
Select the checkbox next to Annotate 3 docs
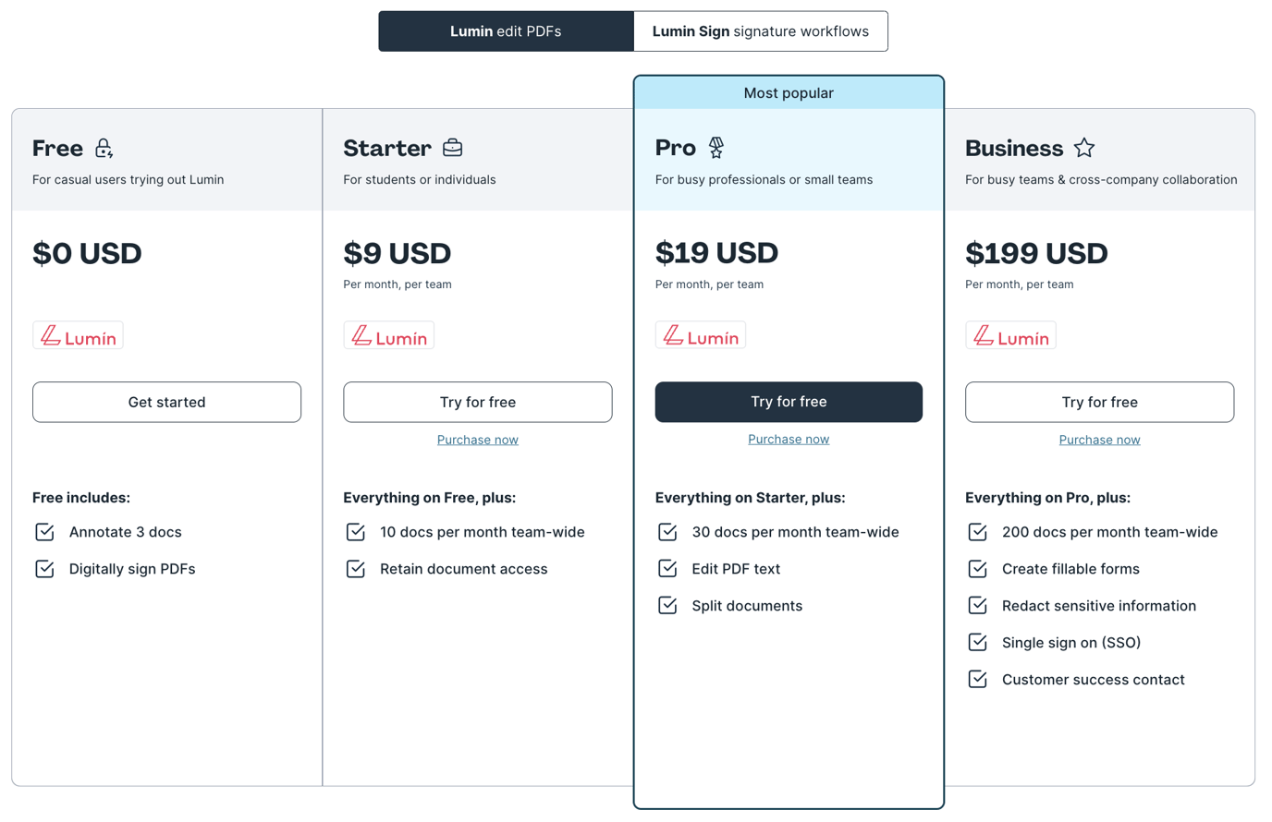(x=44, y=531)
